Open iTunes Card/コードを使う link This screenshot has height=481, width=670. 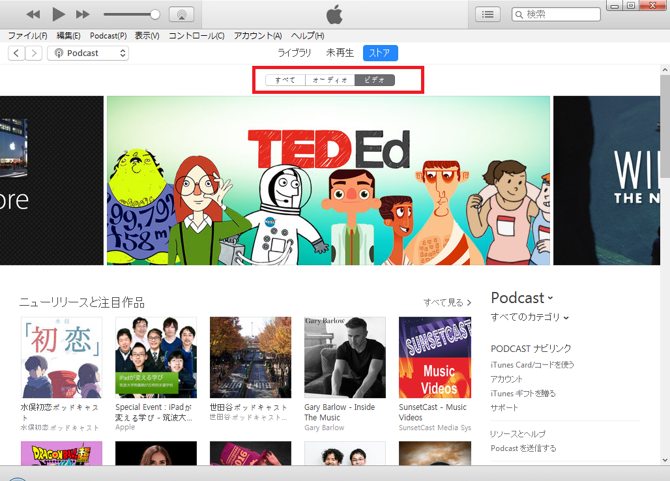pos(532,365)
